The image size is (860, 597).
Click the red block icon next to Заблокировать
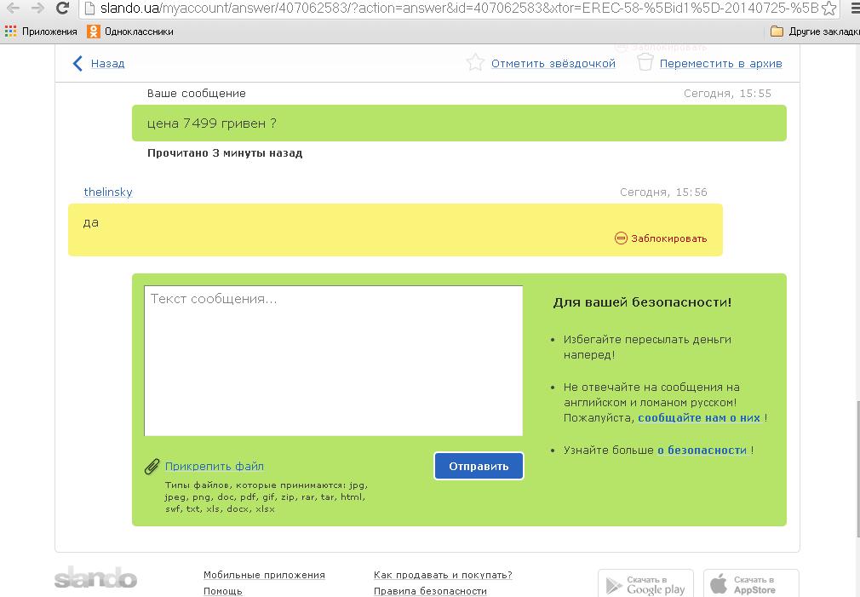coord(621,238)
